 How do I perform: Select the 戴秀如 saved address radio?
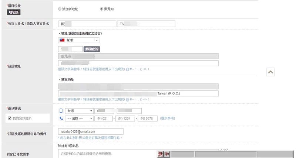tap(101, 9)
